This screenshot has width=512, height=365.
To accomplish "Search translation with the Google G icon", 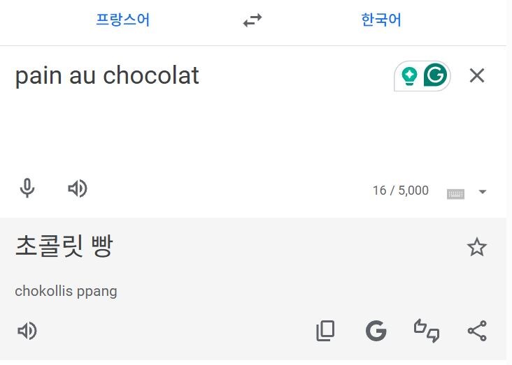I will click(376, 331).
